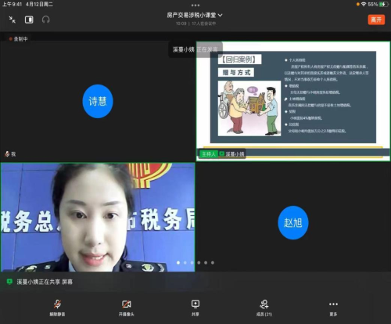Open 更多 options in bottom toolbar
The height and width of the screenshot is (324, 391).
click(x=333, y=308)
